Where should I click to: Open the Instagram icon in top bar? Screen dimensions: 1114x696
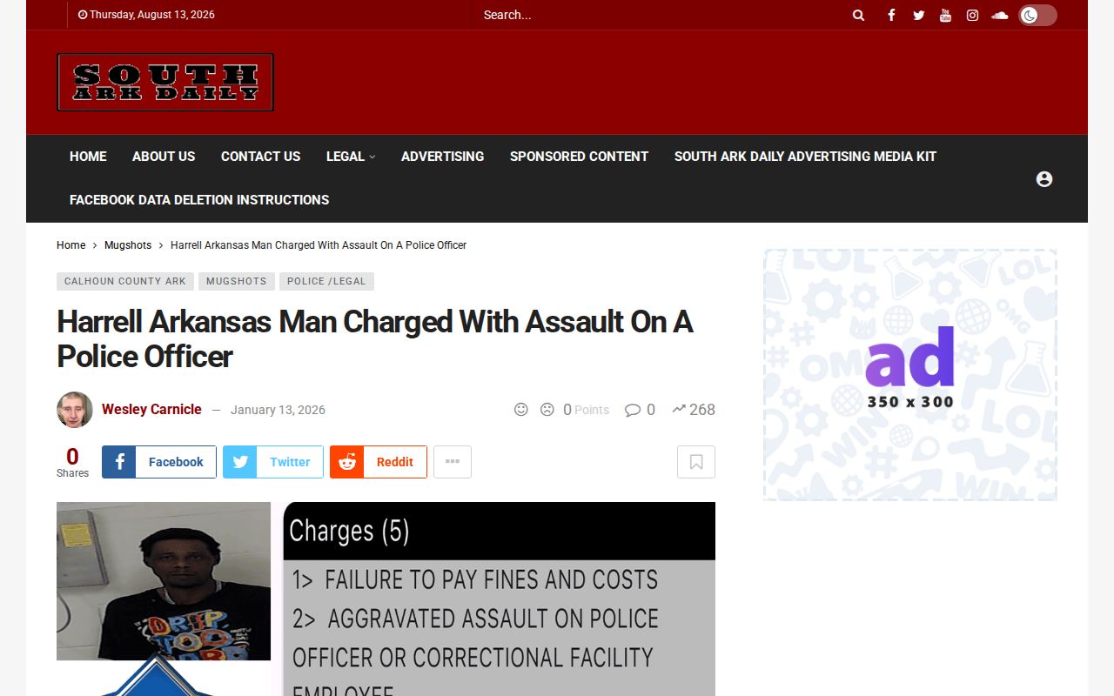972,15
